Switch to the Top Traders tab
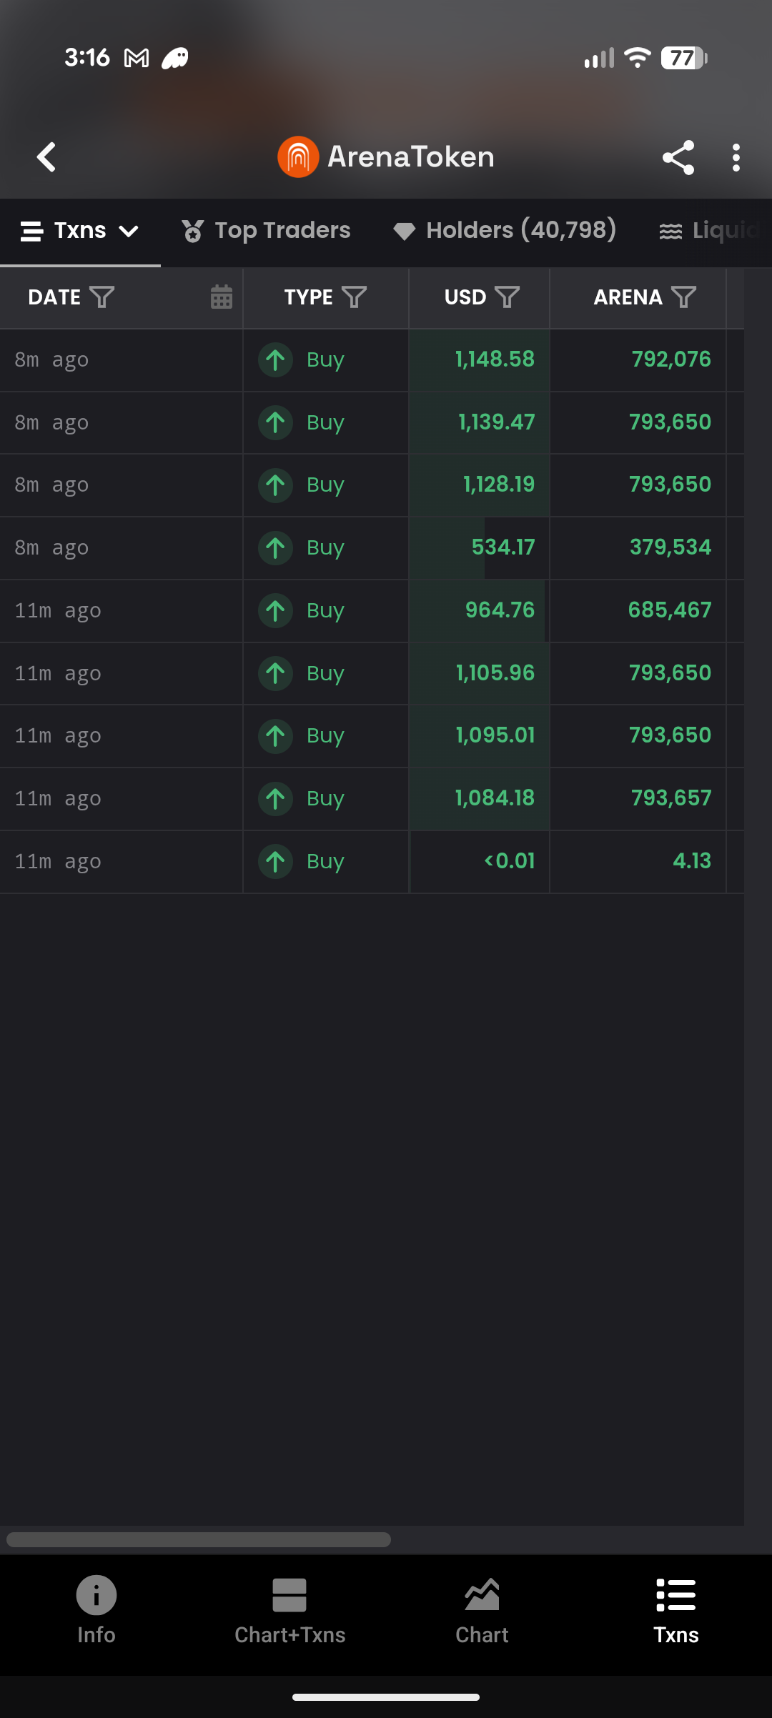This screenshot has height=1718, width=772. pos(266,231)
